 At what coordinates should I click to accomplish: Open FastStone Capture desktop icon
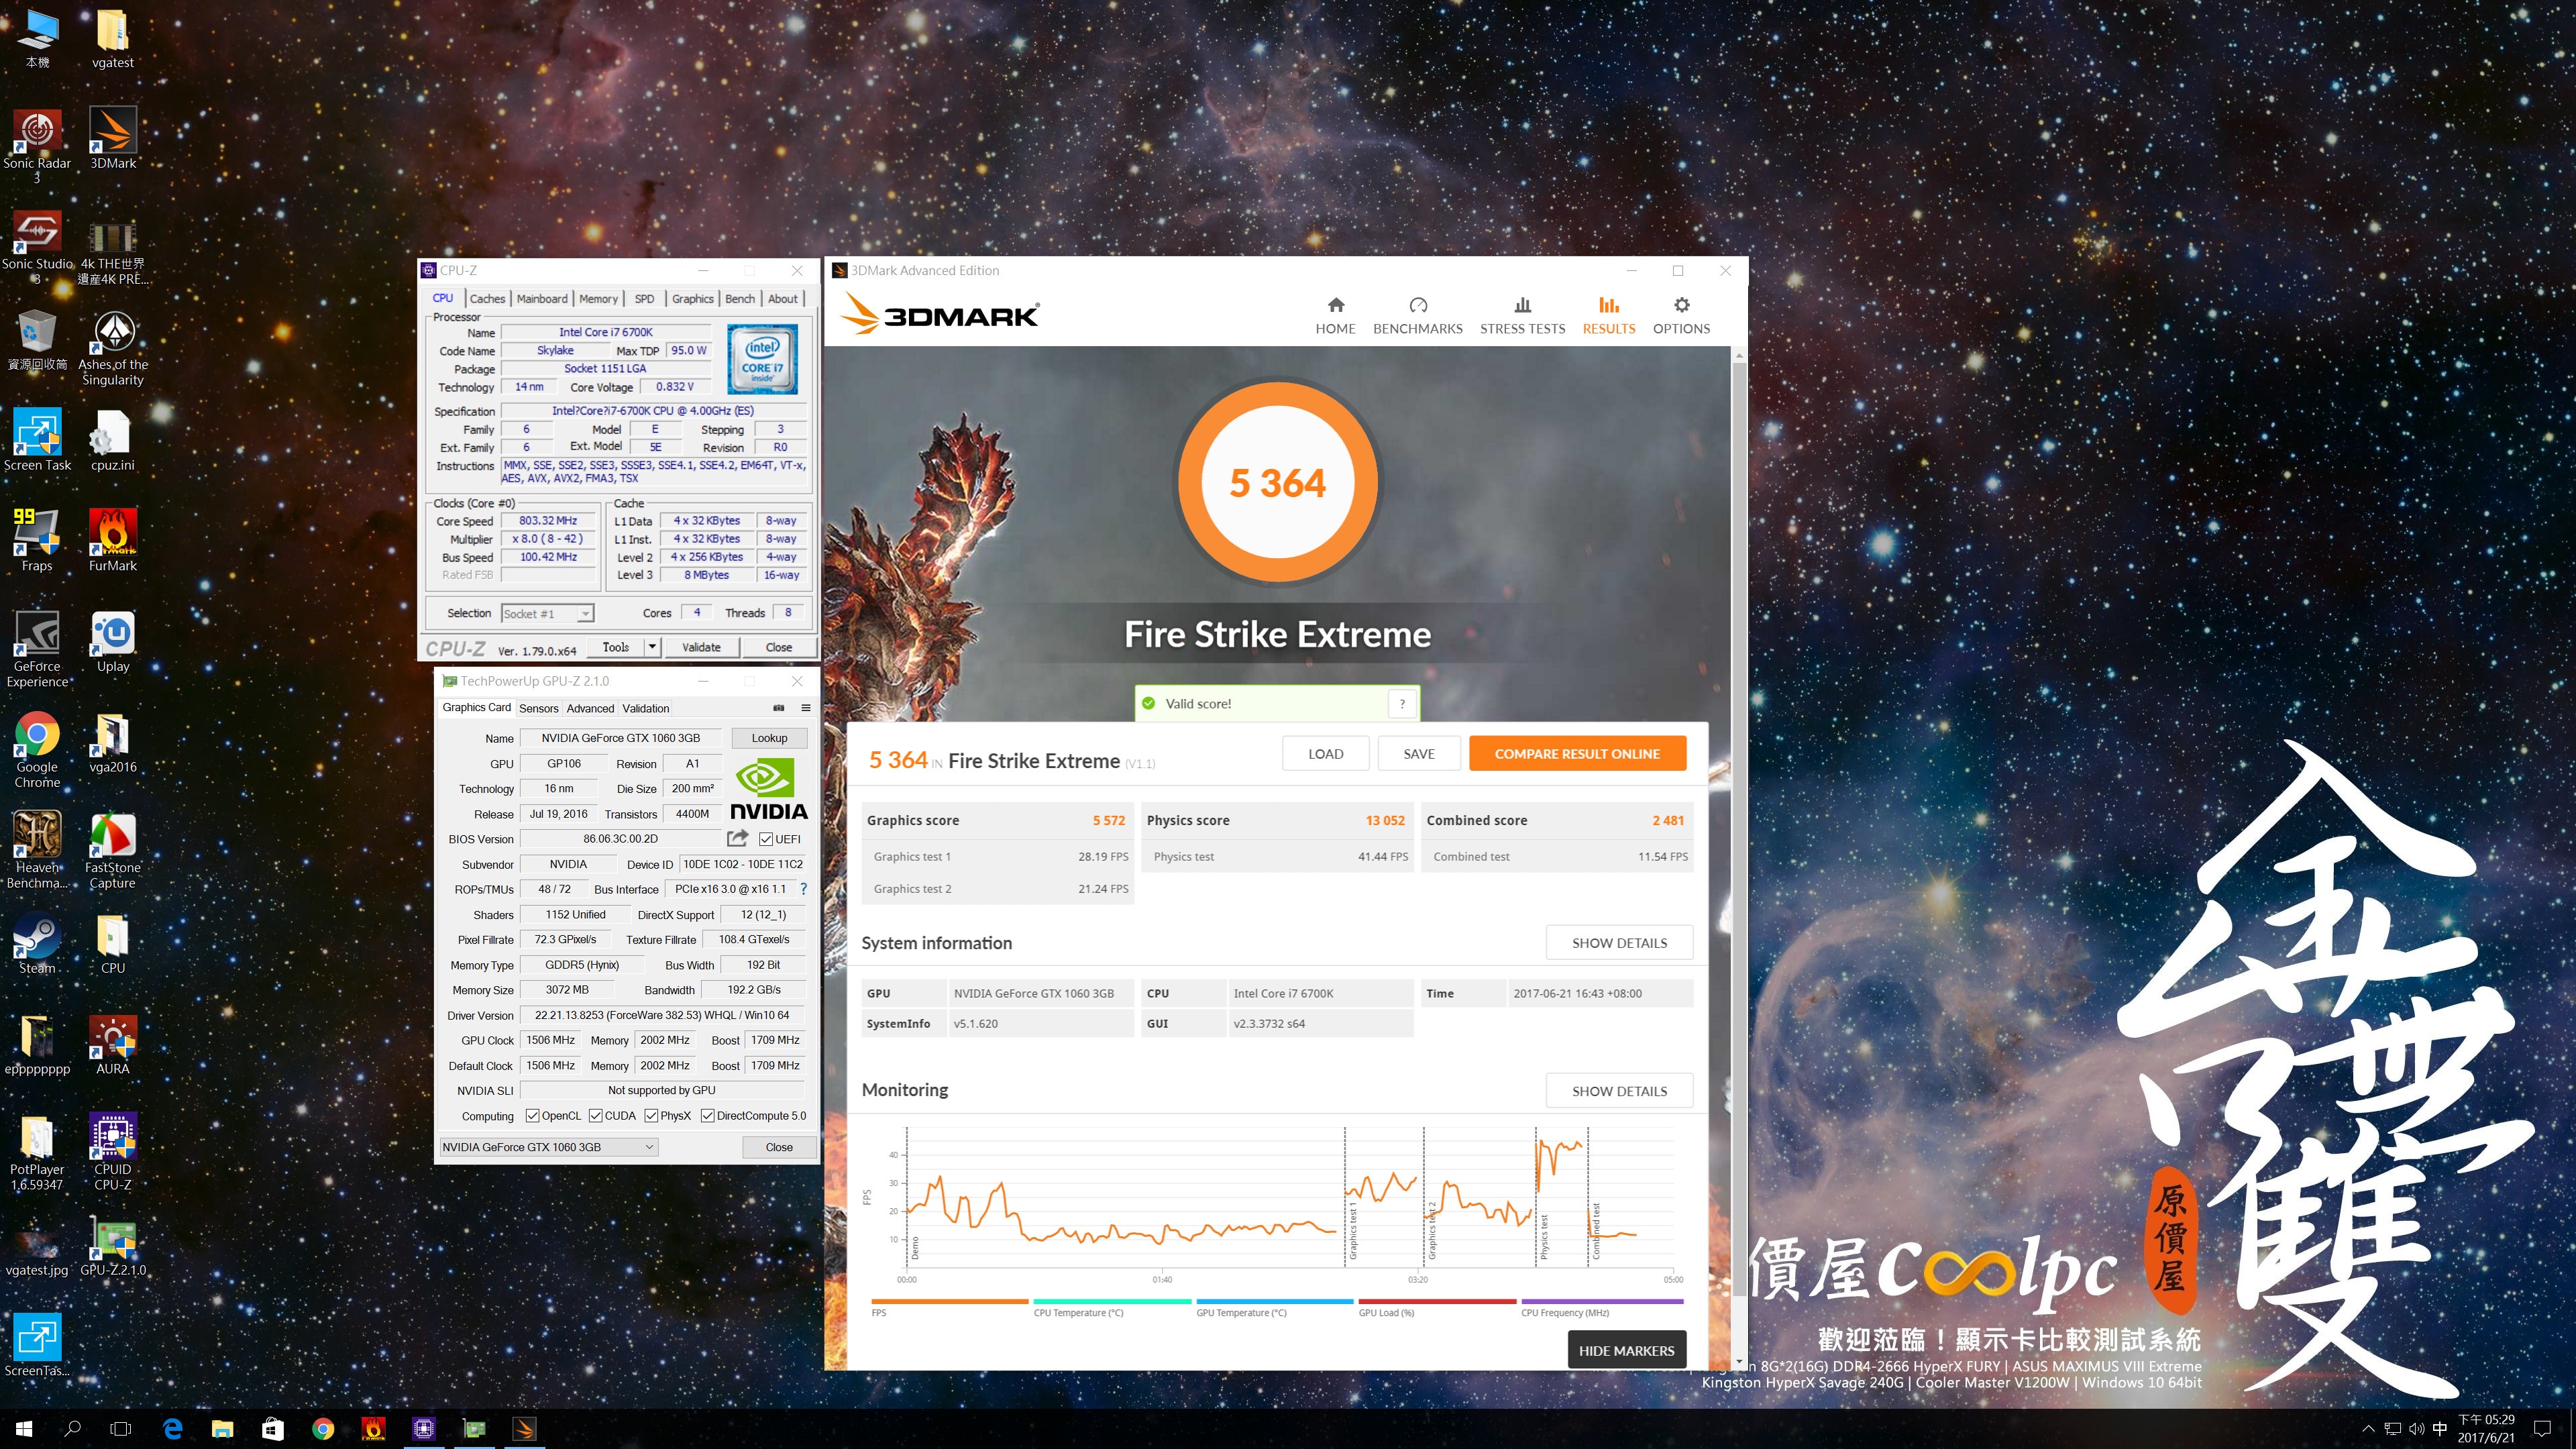pos(113,850)
